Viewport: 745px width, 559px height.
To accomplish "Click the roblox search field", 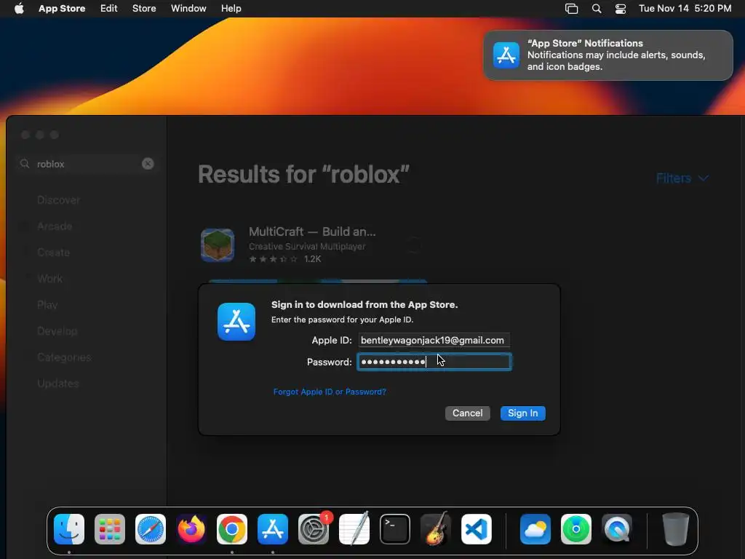I will tap(87, 164).
